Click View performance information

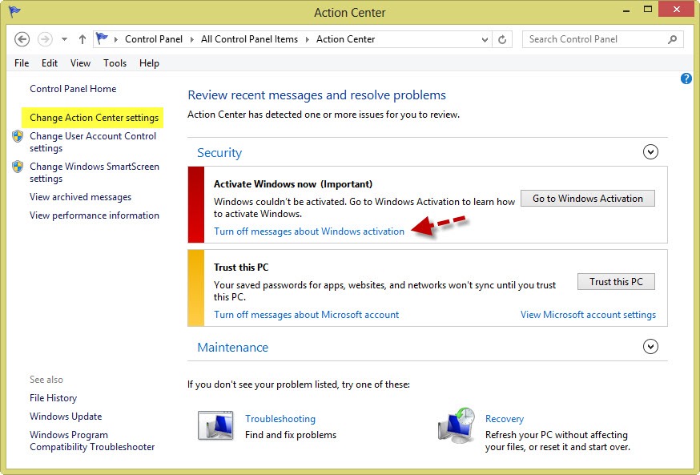point(95,215)
